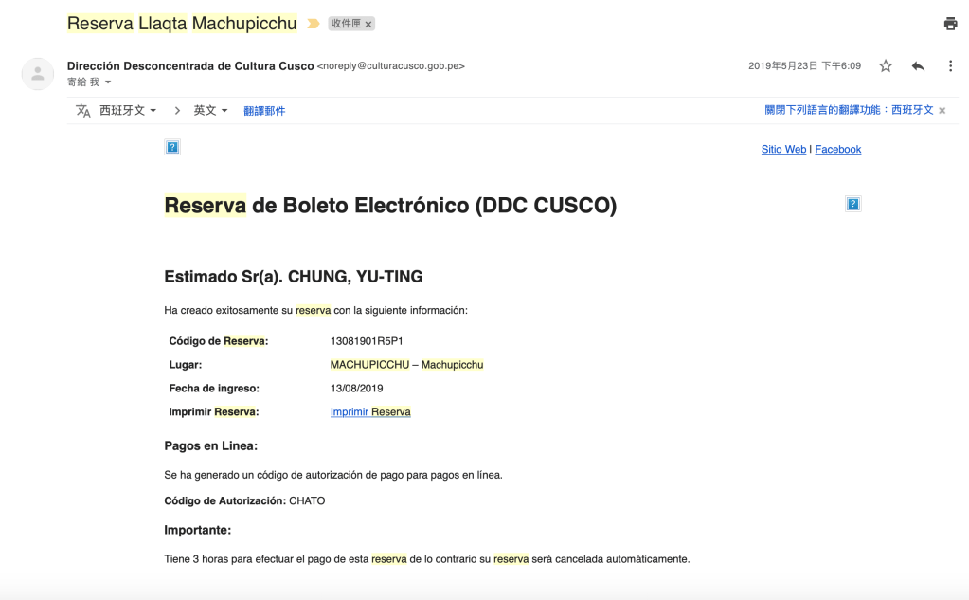The height and width of the screenshot is (600, 969).
Task: Click the Imprimir Reserva link
Action: (370, 412)
